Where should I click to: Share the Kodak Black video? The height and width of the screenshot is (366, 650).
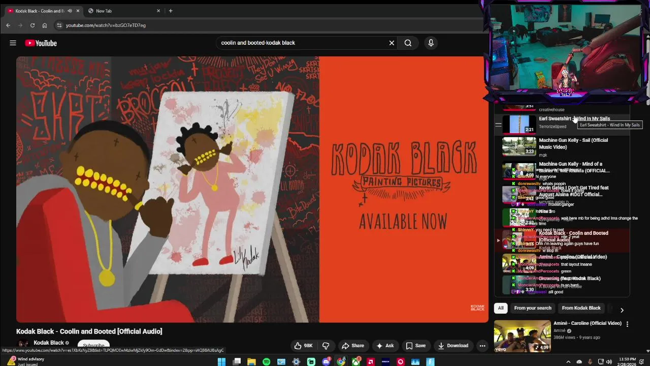pos(353,346)
